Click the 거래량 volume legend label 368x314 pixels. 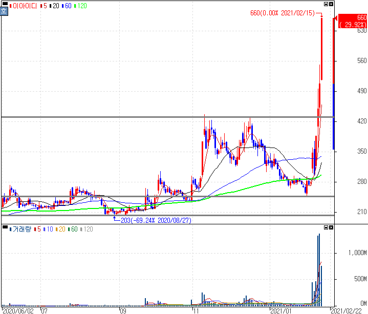point(20,229)
